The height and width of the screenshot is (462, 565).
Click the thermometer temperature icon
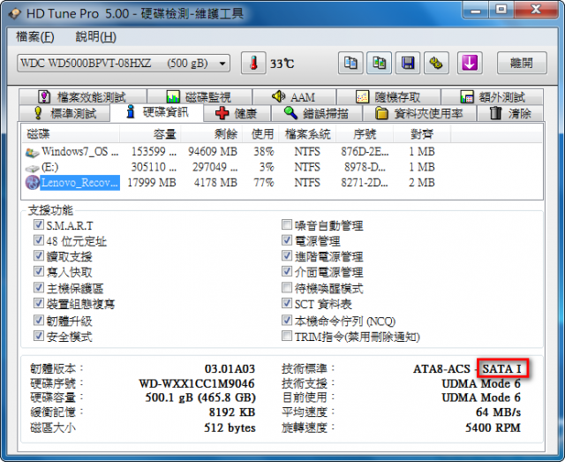pos(253,63)
